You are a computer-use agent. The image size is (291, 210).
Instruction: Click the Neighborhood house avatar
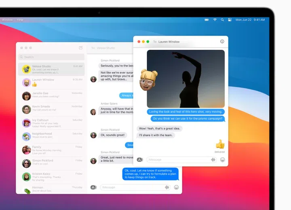[x=26, y=136]
